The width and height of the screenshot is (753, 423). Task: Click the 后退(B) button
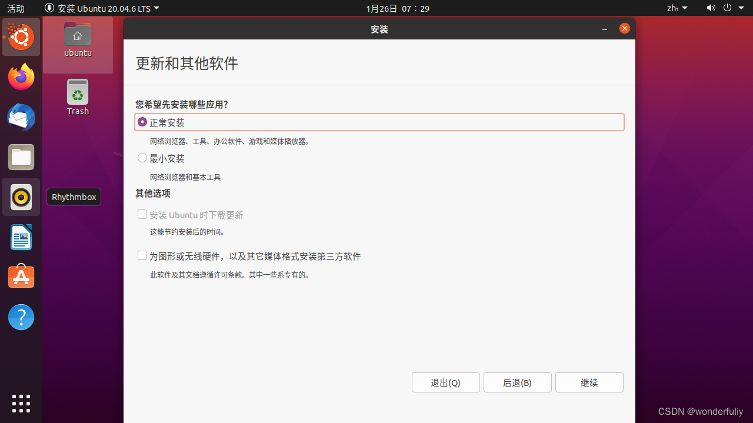(518, 382)
